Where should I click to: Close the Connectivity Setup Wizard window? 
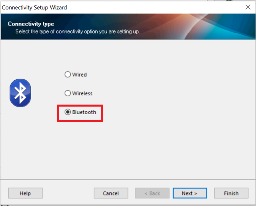[x=248, y=7]
